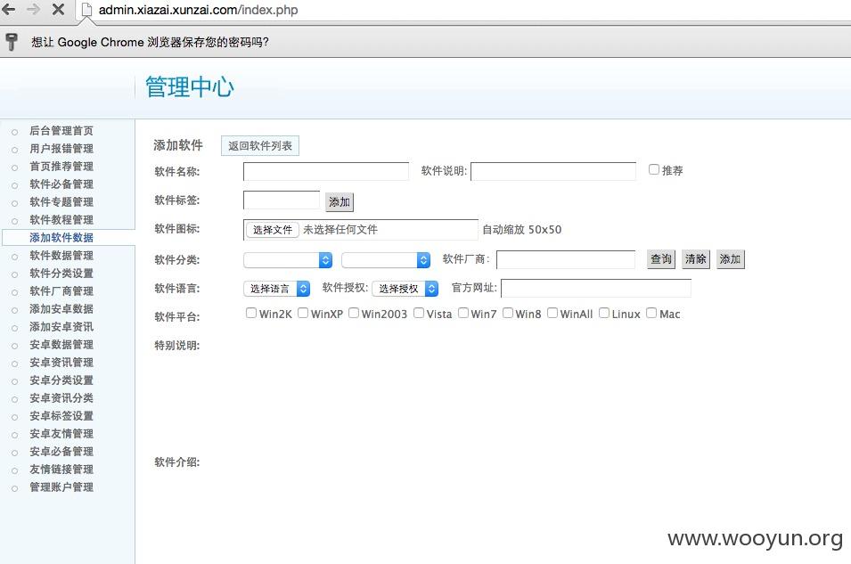
Task: Click the 查询 button
Action: pos(661,259)
